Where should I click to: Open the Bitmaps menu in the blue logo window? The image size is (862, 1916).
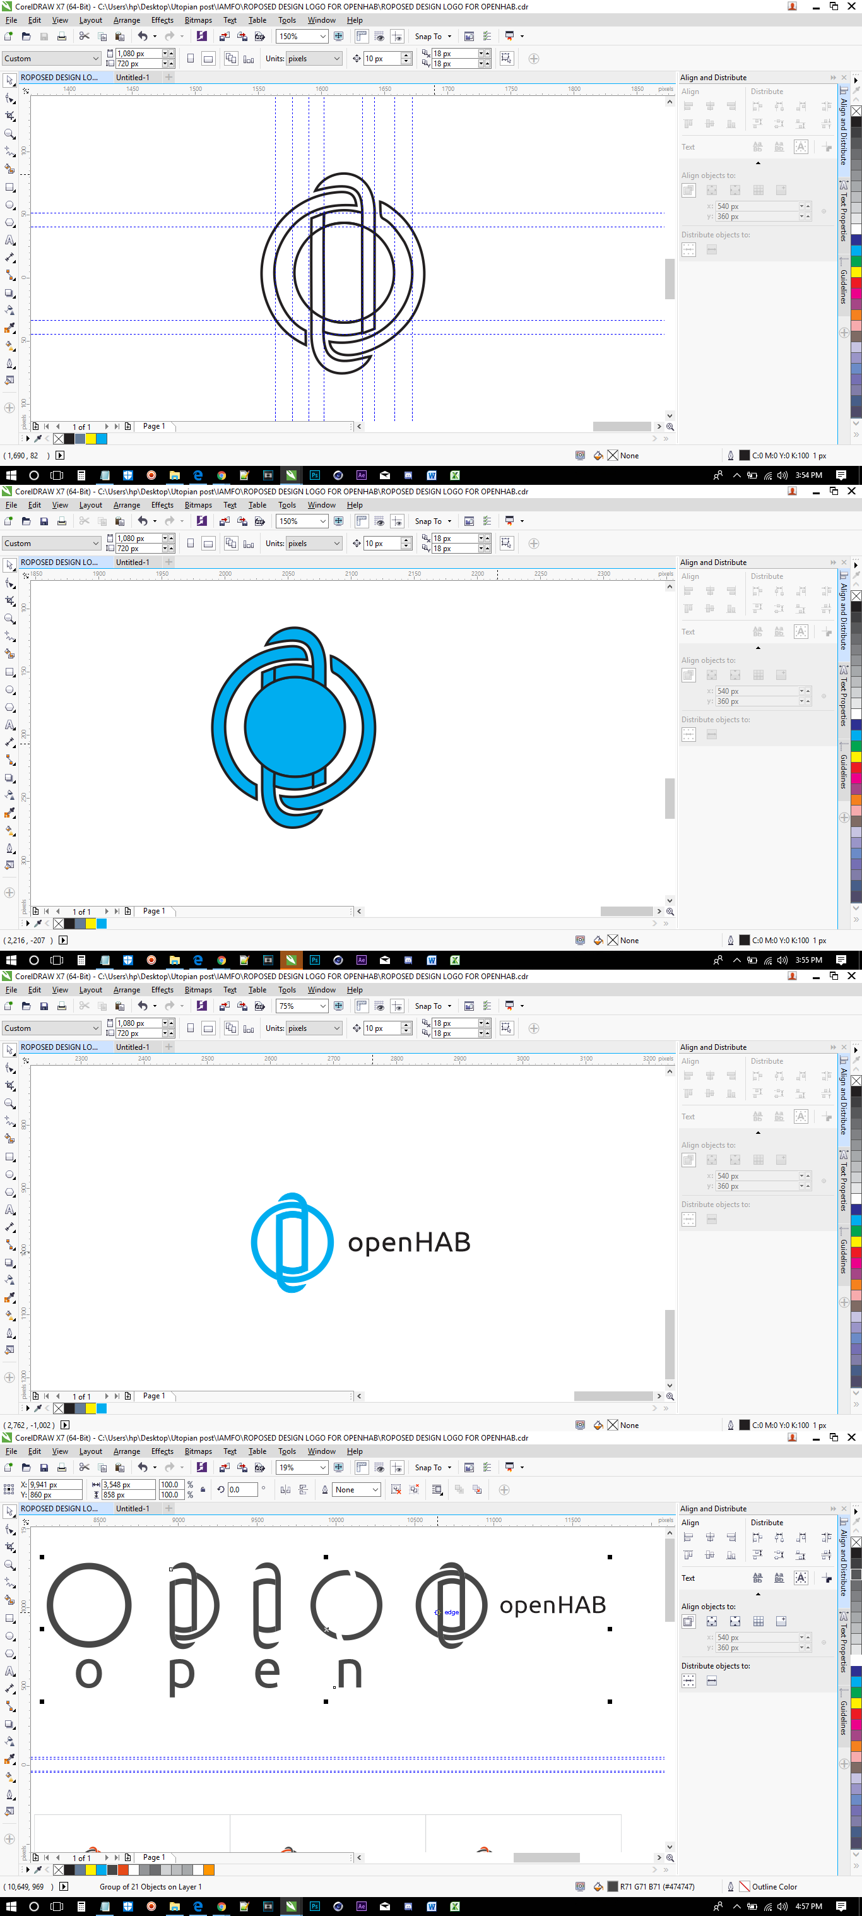pyautogui.click(x=198, y=504)
